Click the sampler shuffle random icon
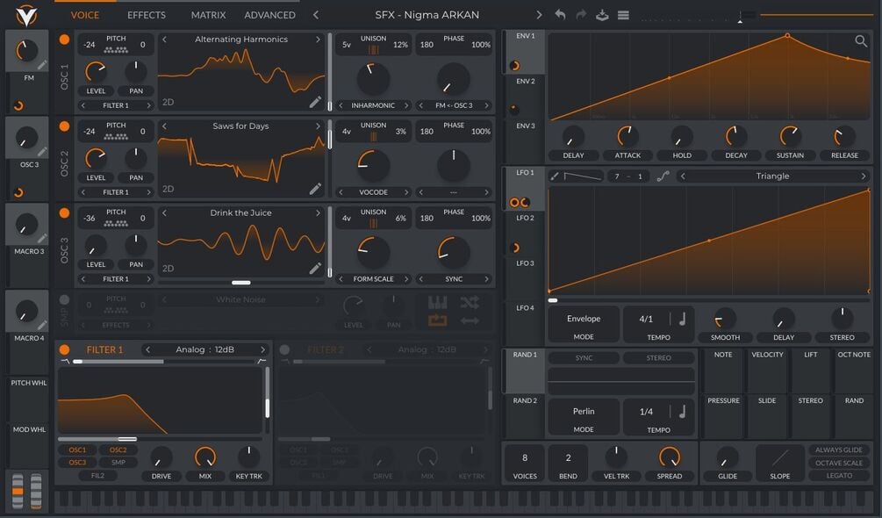 pos(470,303)
